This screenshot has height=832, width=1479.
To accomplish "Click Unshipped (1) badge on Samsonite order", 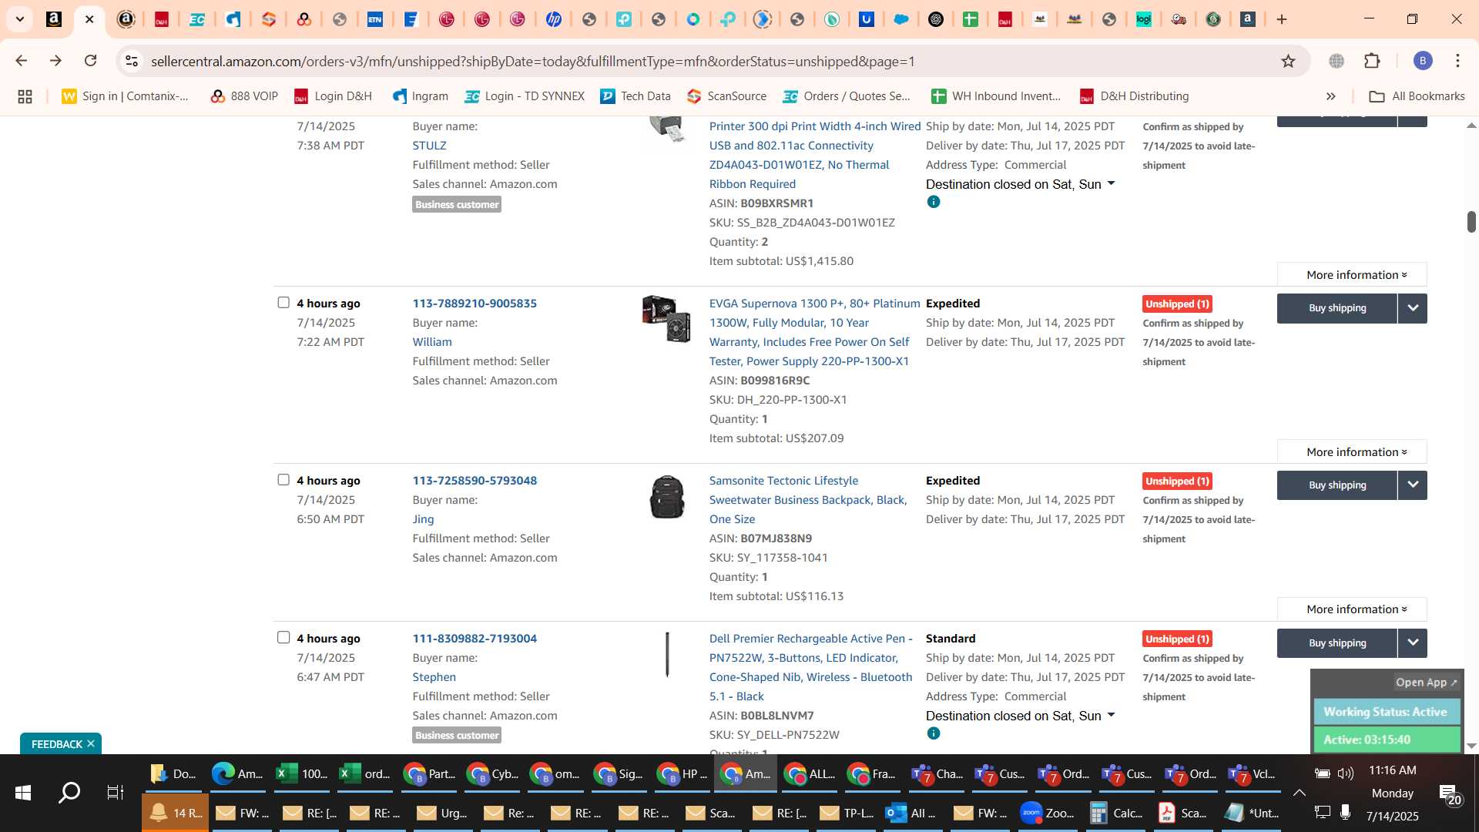I will click(x=1177, y=481).
